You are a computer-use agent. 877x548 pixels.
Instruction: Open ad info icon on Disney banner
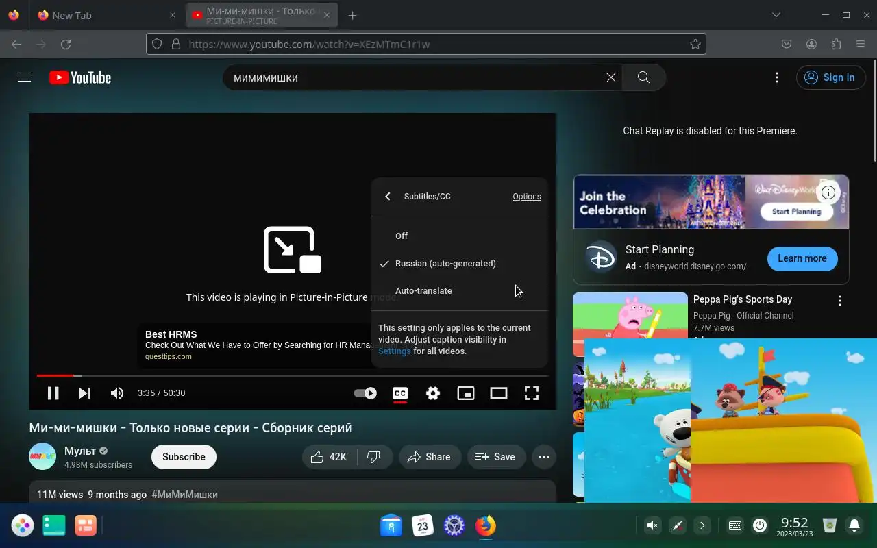pos(828,192)
